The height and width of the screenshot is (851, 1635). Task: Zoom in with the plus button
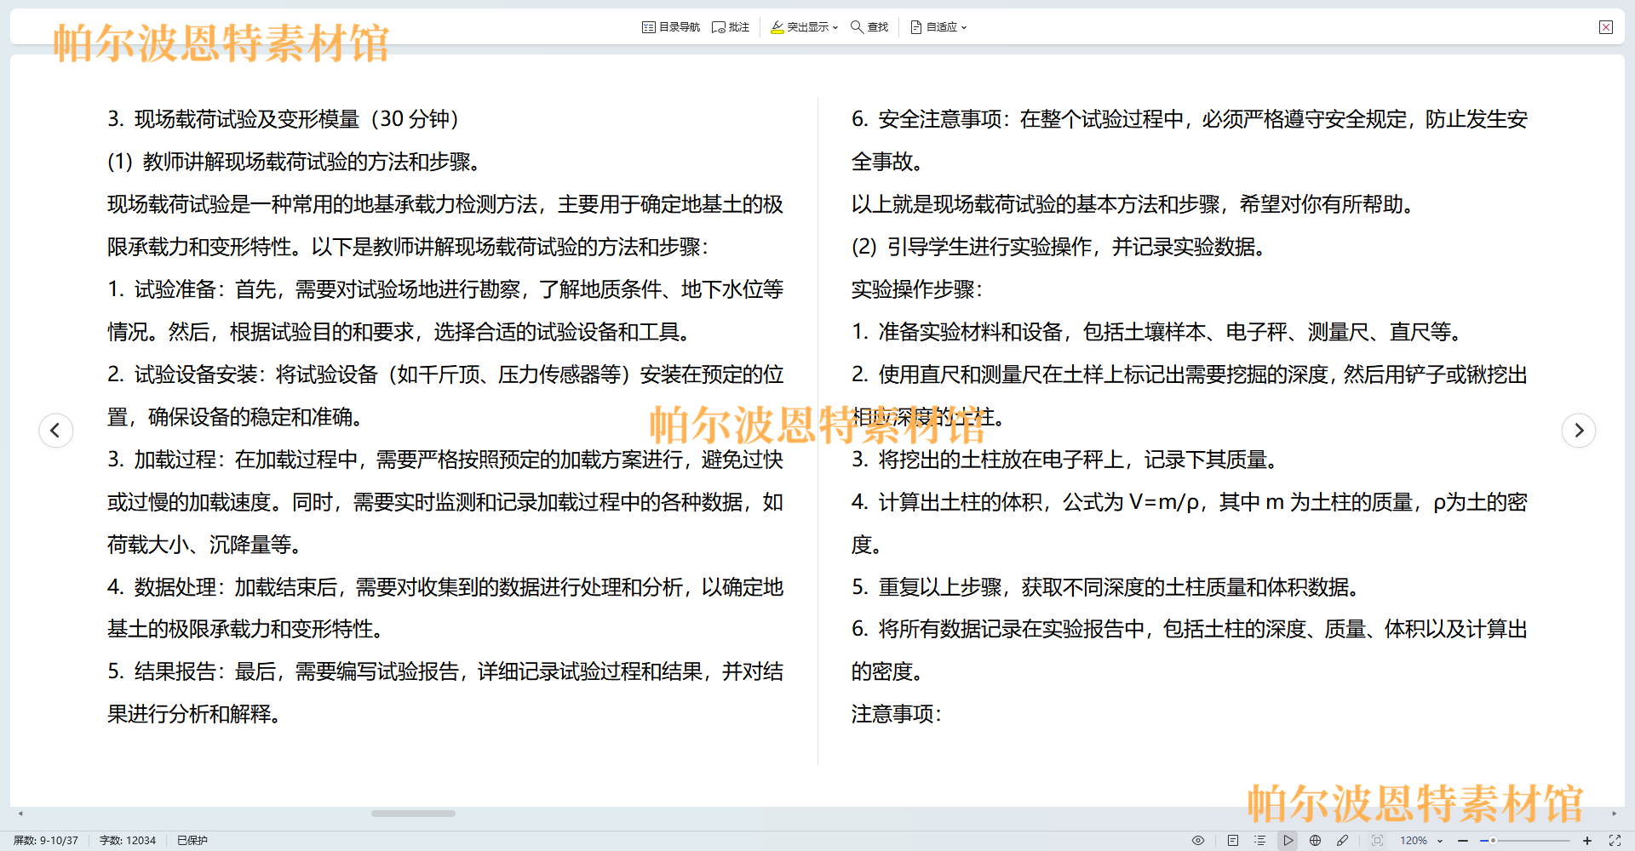(x=1587, y=840)
